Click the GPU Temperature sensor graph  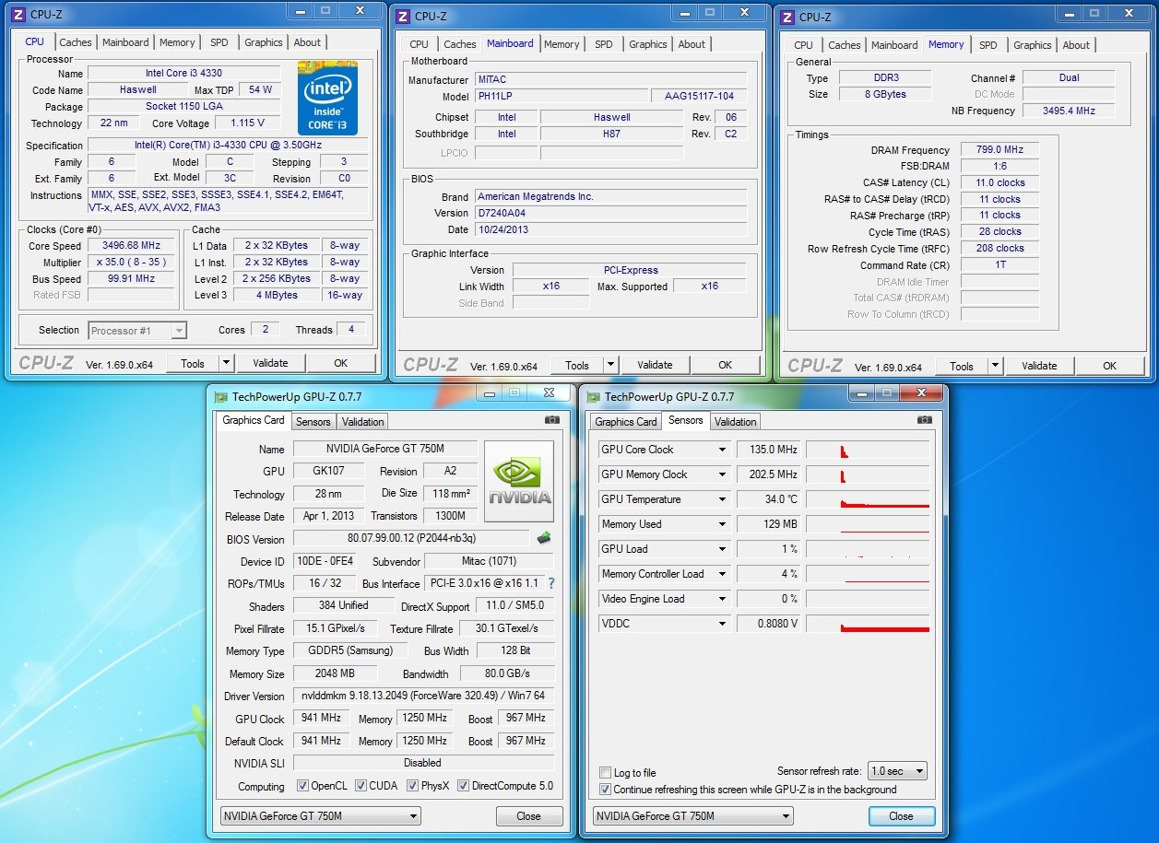tap(868, 499)
